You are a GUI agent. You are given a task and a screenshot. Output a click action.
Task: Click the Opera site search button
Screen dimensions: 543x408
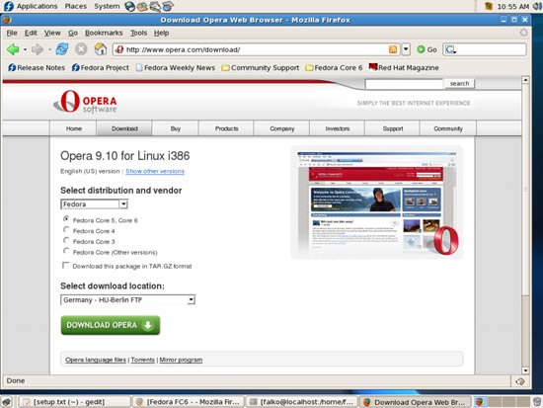(x=459, y=84)
